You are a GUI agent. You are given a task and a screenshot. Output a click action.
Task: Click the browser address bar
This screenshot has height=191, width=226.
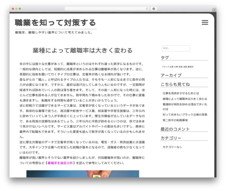pos(107,9)
